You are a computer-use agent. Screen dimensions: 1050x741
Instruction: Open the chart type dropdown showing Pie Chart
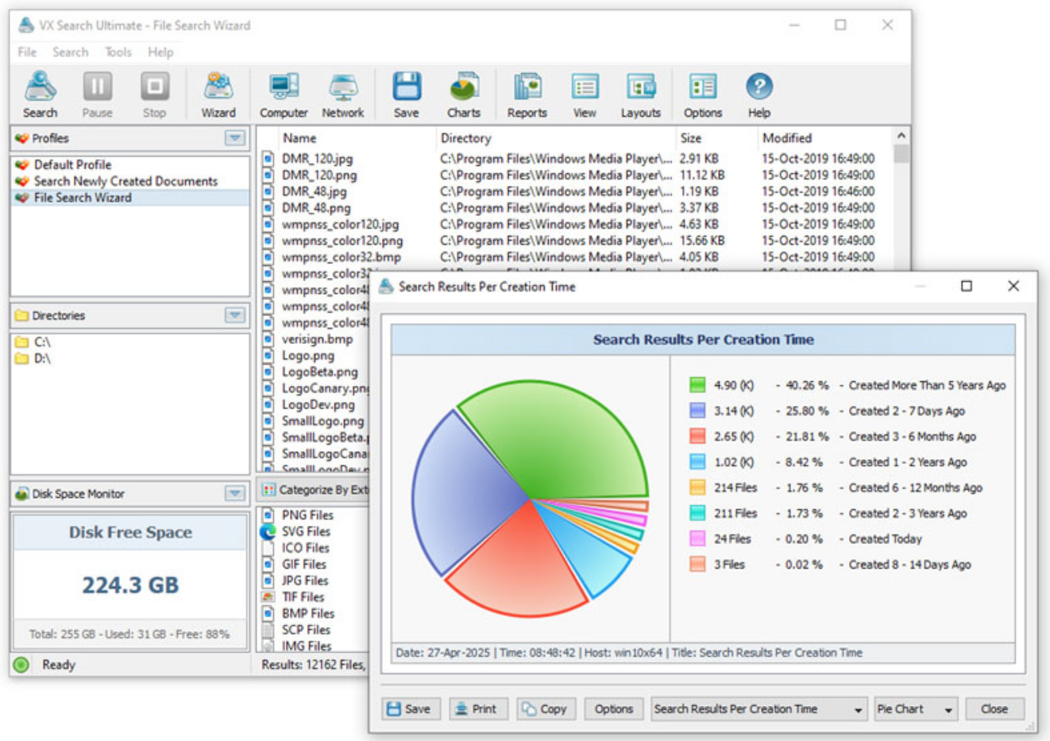click(914, 708)
